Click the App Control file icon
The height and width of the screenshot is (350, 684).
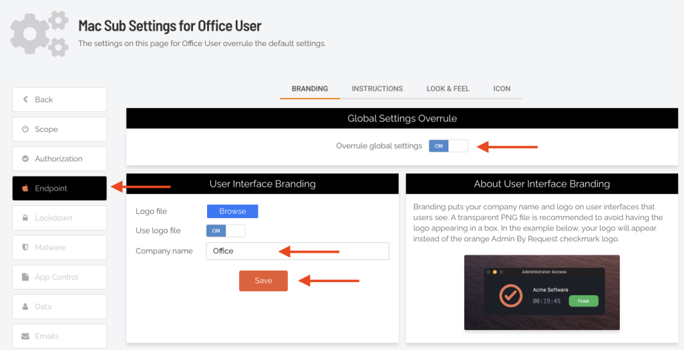pos(25,277)
